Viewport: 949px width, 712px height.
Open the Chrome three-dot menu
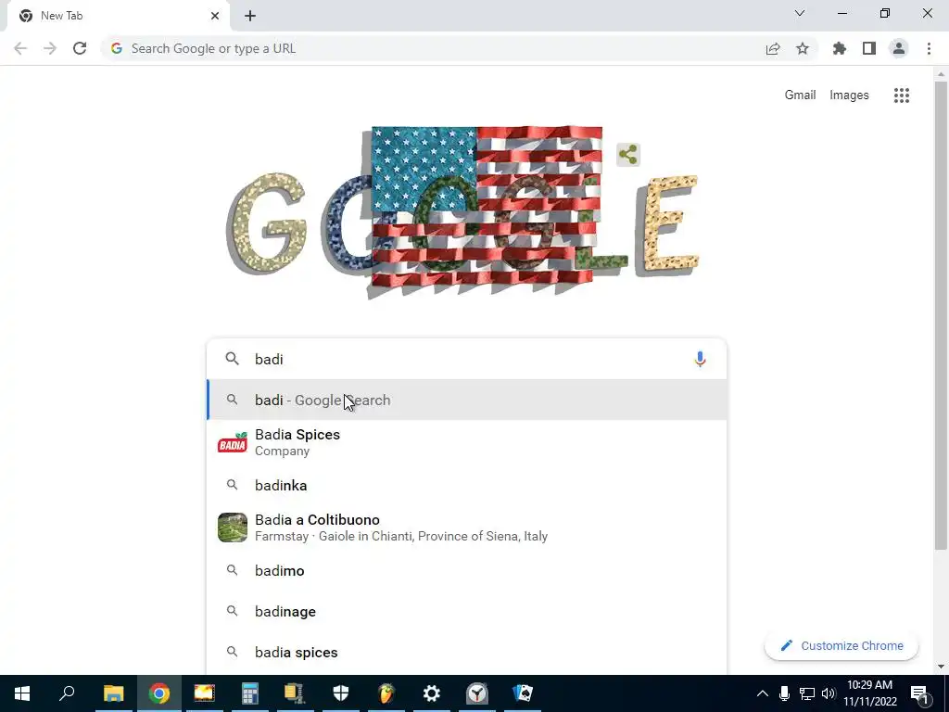(929, 48)
